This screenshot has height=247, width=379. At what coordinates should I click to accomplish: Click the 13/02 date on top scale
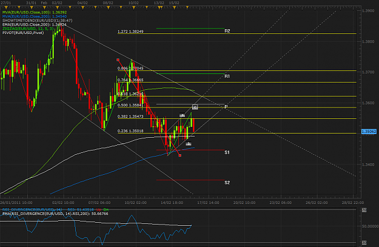click(159, 3)
